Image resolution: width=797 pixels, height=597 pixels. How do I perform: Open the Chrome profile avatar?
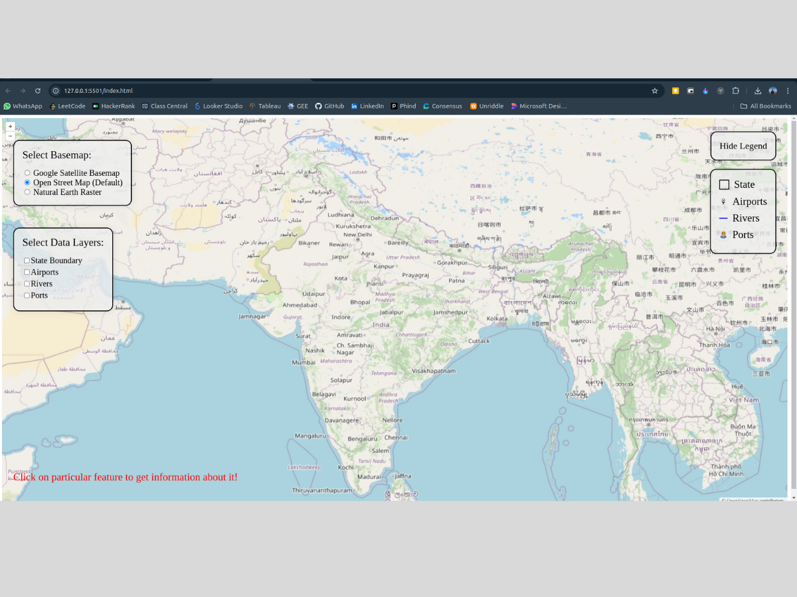[773, 91]
